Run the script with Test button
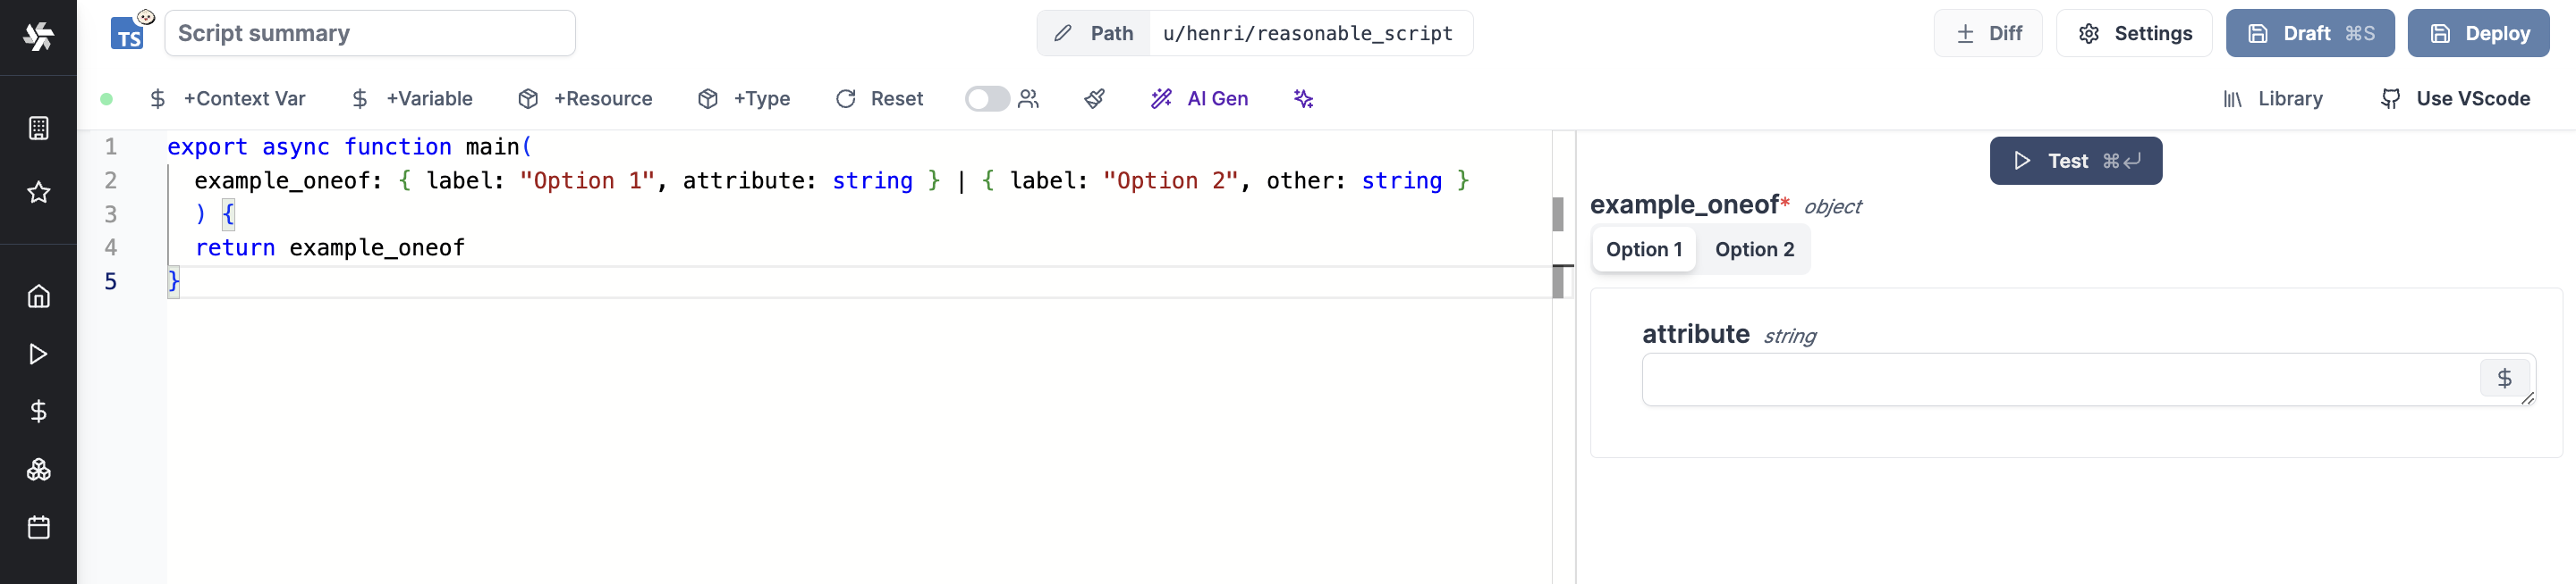 pyautogui.click(x=2075, y=161)
